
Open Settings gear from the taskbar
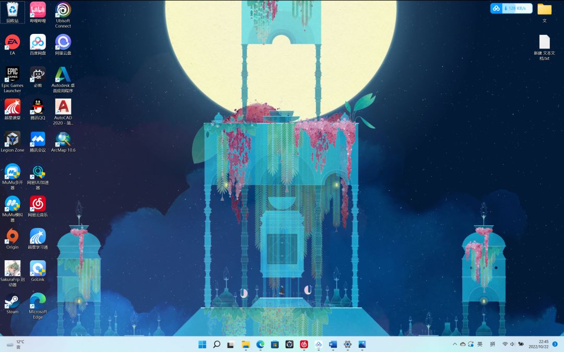(347, 345)
